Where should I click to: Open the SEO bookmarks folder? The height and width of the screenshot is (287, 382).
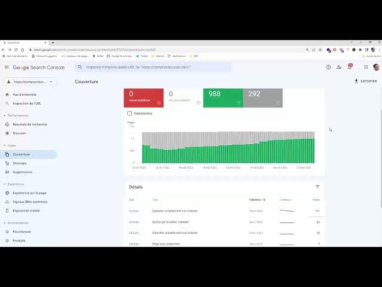193,56
